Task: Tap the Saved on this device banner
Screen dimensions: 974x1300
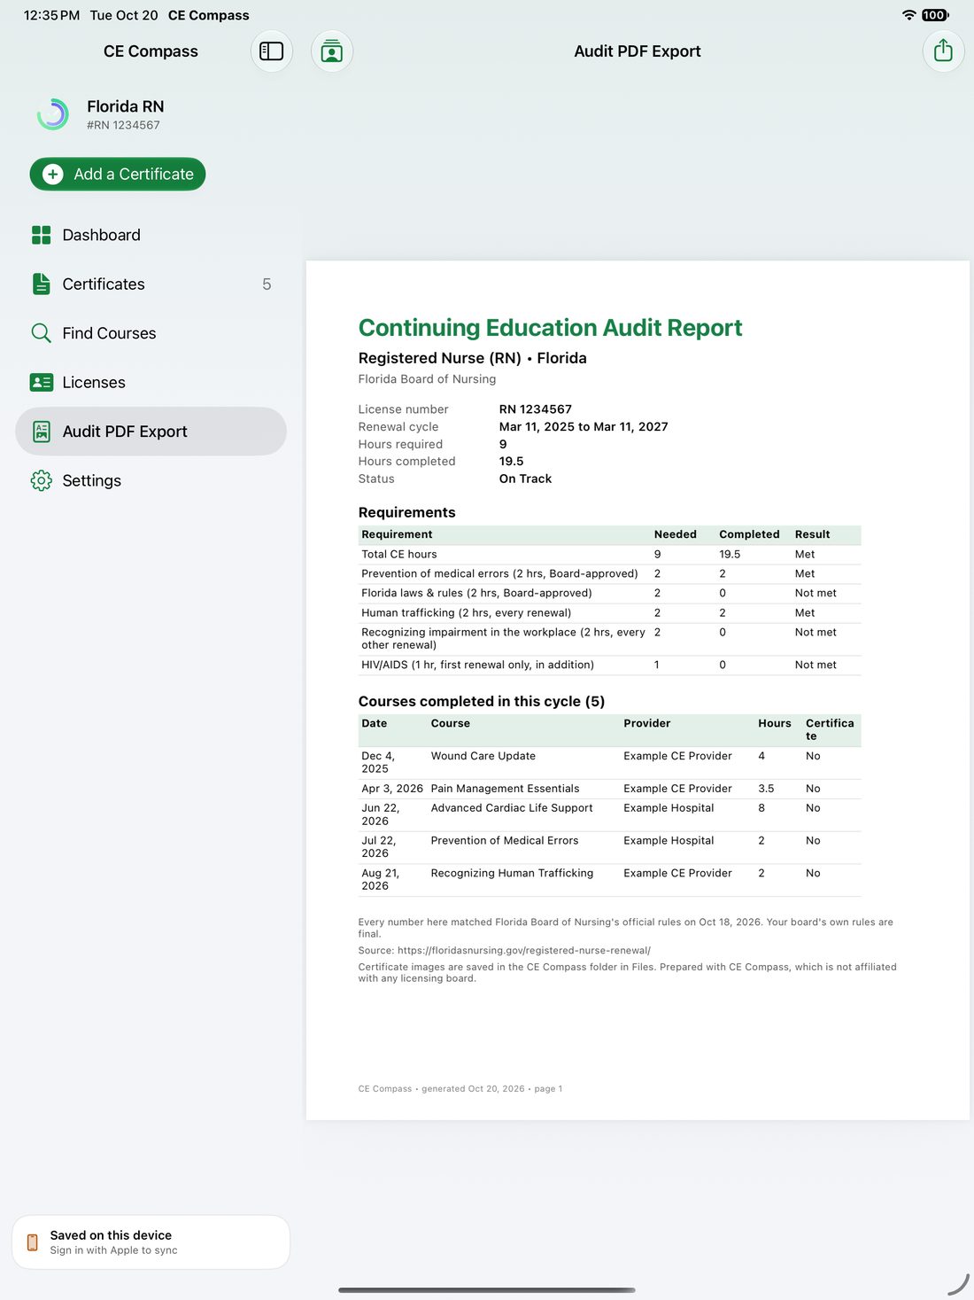Action: (151, 1242)
